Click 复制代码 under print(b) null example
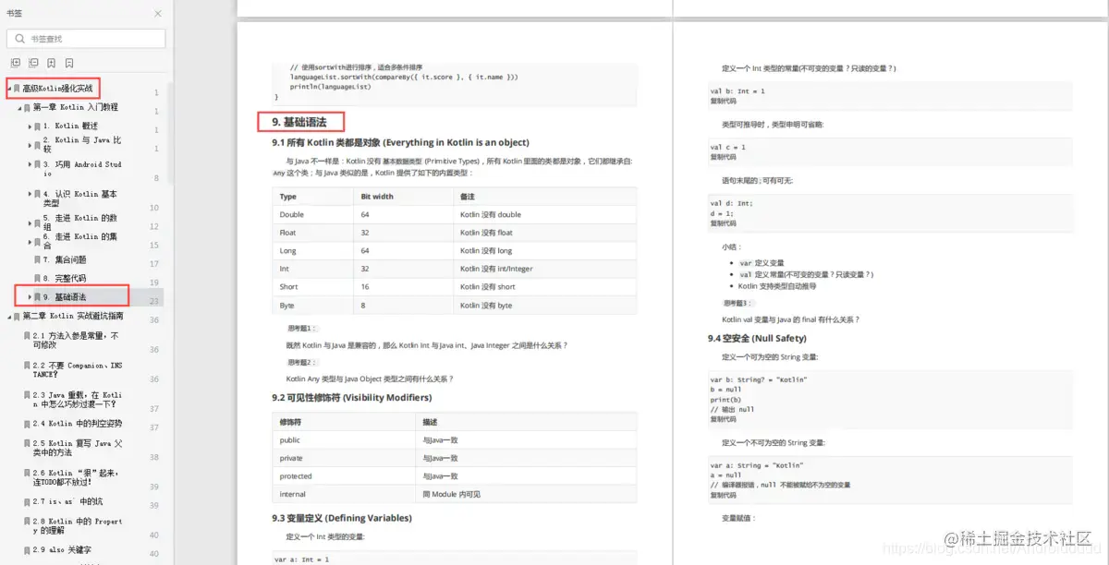This screenshot has width=1109, height=565. (x=724, y=419)
